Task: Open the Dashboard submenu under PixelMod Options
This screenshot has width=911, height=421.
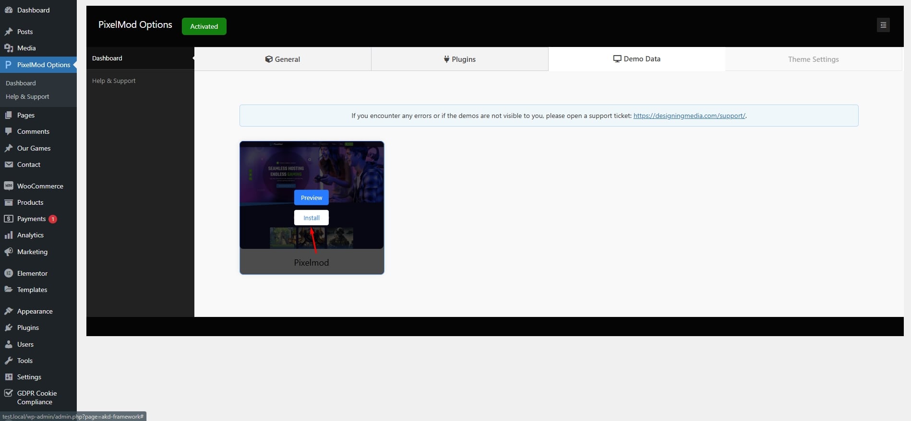Action: click(x=21, y=83)
